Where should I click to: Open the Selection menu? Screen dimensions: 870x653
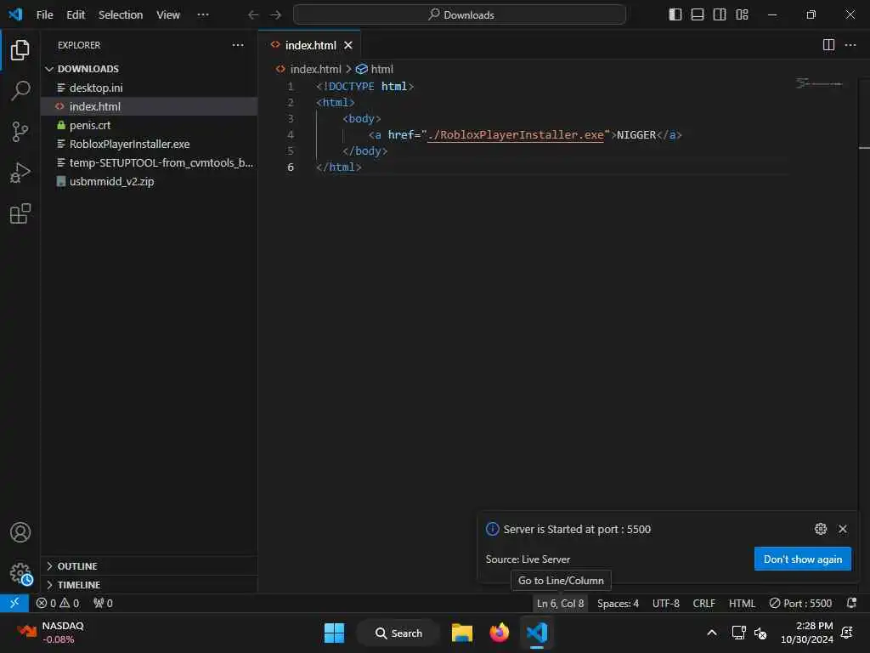pyautogui.click(x=121, y=14)
